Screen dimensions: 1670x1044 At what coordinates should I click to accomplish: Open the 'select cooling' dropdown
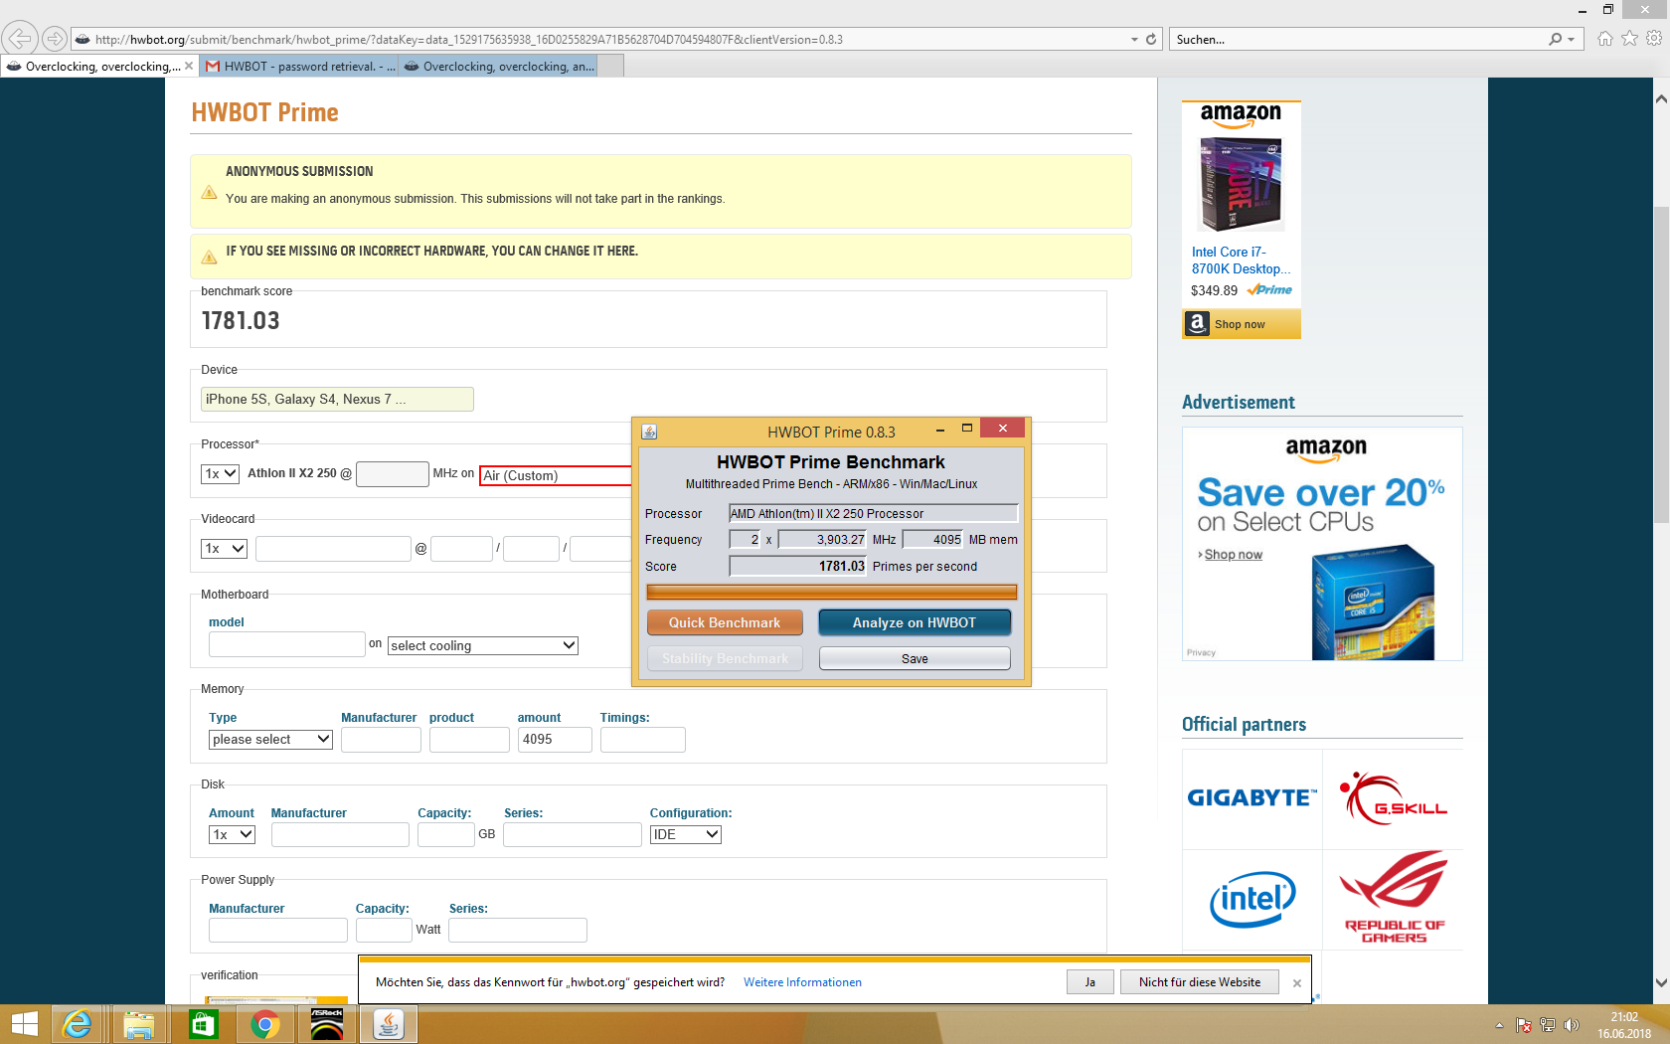(483, 645)
